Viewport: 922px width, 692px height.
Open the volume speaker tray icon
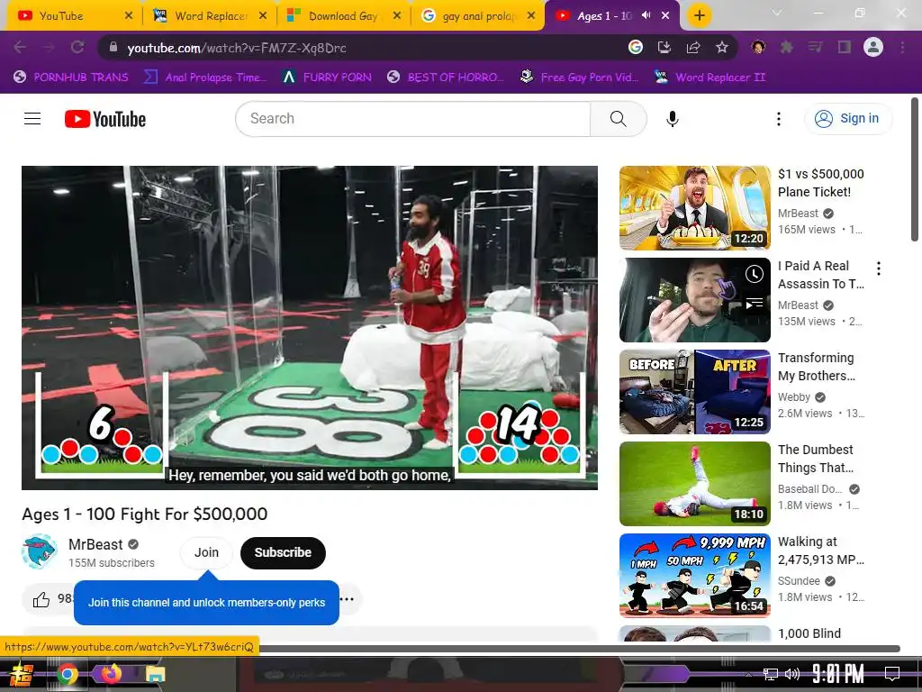point(792,674)
